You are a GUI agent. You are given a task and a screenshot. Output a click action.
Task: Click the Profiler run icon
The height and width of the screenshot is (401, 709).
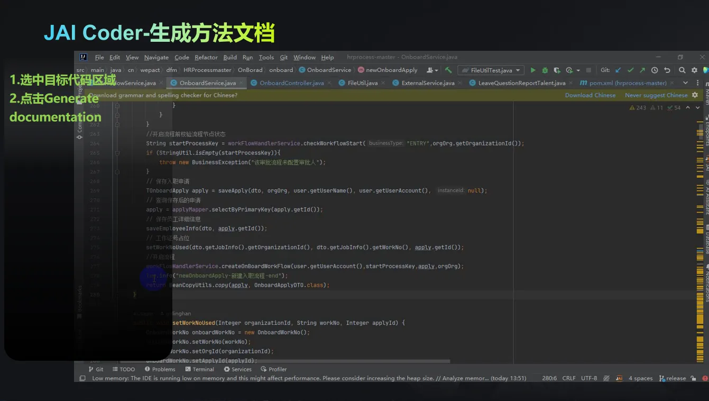[x=569, y=70]
